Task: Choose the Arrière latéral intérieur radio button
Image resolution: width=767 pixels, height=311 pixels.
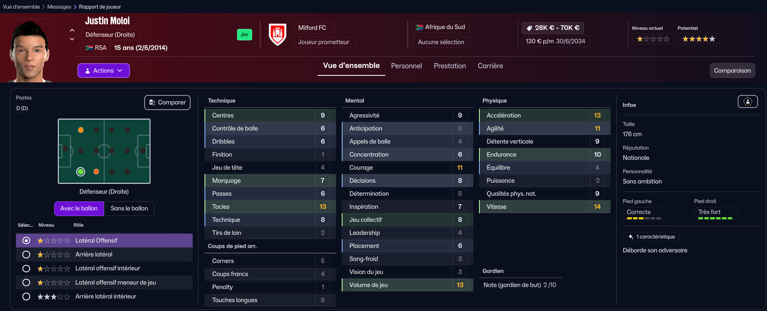Action: (x=26, y=297)
